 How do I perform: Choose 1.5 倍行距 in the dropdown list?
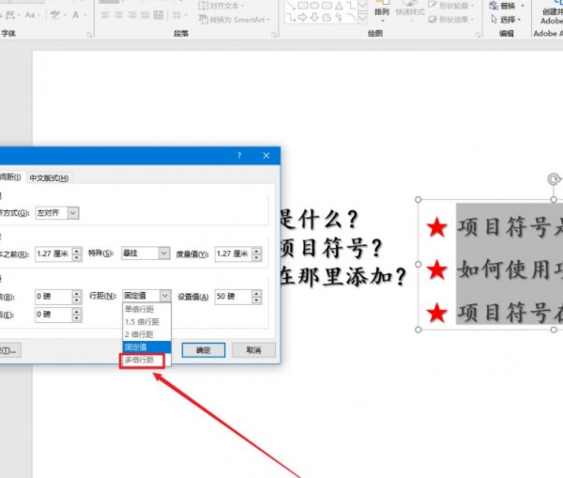click(x=139, y=321)
